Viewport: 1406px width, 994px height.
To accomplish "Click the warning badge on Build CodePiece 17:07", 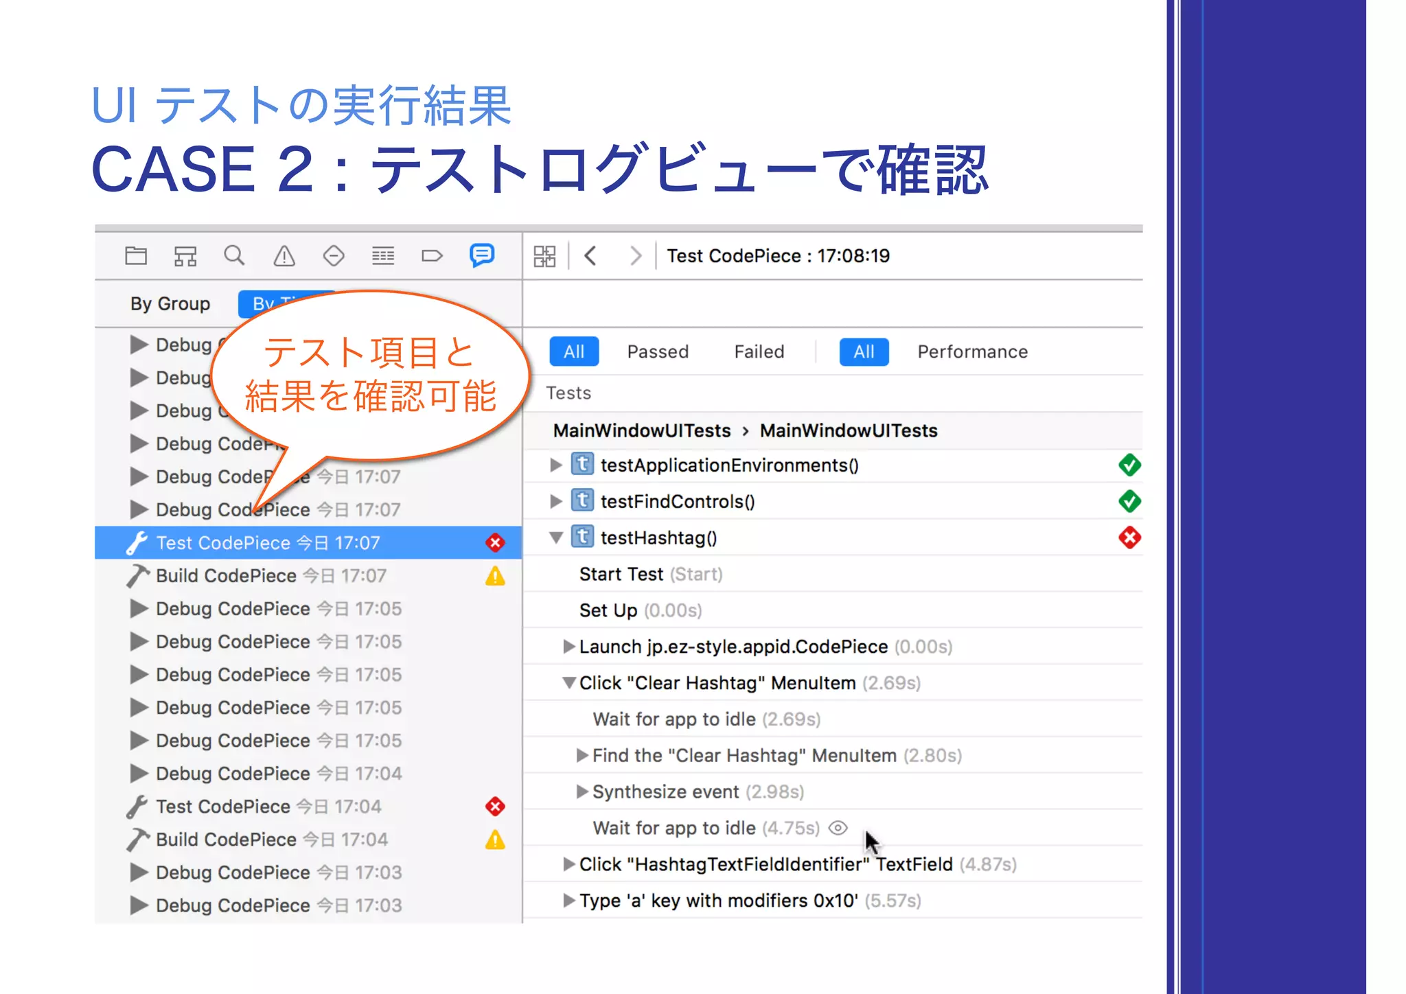I will tap(495, 576).
